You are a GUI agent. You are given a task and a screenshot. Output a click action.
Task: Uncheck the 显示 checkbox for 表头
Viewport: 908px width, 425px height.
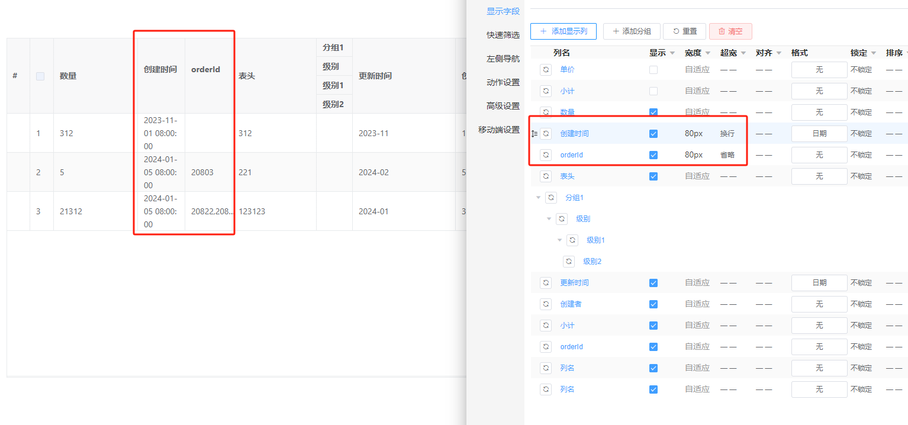click(653, 176)
